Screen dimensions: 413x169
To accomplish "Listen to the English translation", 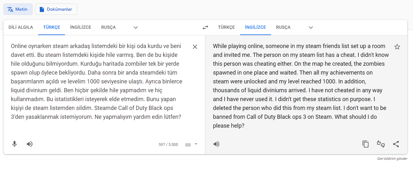I will pyautogui.click(x=216, y=144).
